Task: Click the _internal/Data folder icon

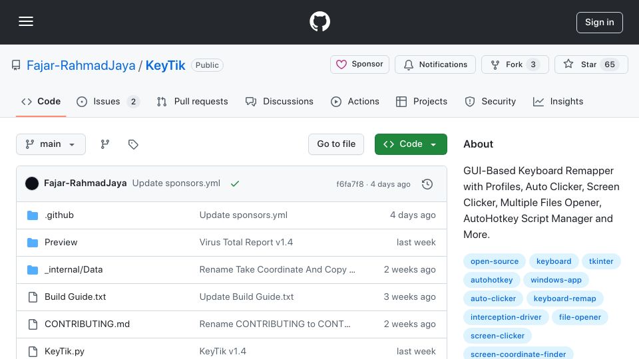Action: 33,270
